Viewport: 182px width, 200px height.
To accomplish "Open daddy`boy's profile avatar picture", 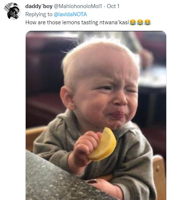I will click(12, 11).
